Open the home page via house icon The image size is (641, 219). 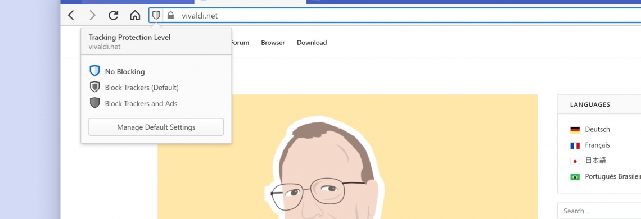[135, 16]
